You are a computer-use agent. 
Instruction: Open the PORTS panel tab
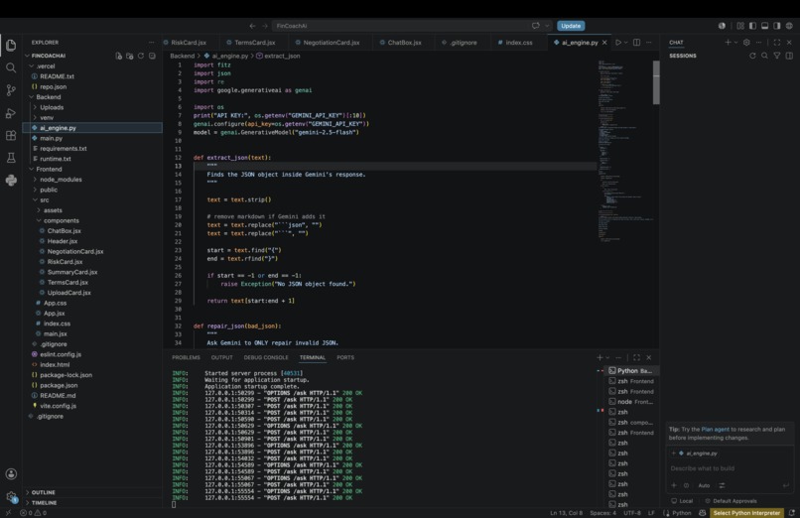coord(345,357)
